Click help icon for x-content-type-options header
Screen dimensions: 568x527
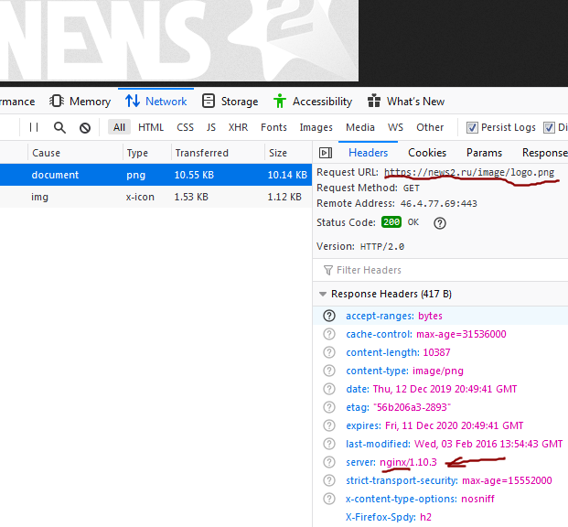click(329, 499)
